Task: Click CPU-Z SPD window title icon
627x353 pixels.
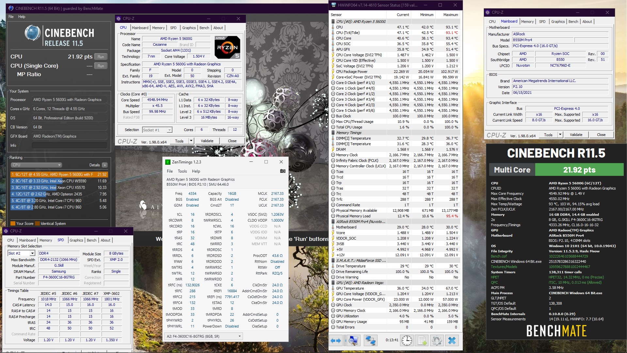Action: tap(6, 231)
